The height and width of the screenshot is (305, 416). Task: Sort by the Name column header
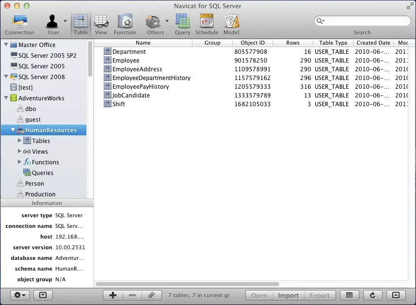[143, 43]
